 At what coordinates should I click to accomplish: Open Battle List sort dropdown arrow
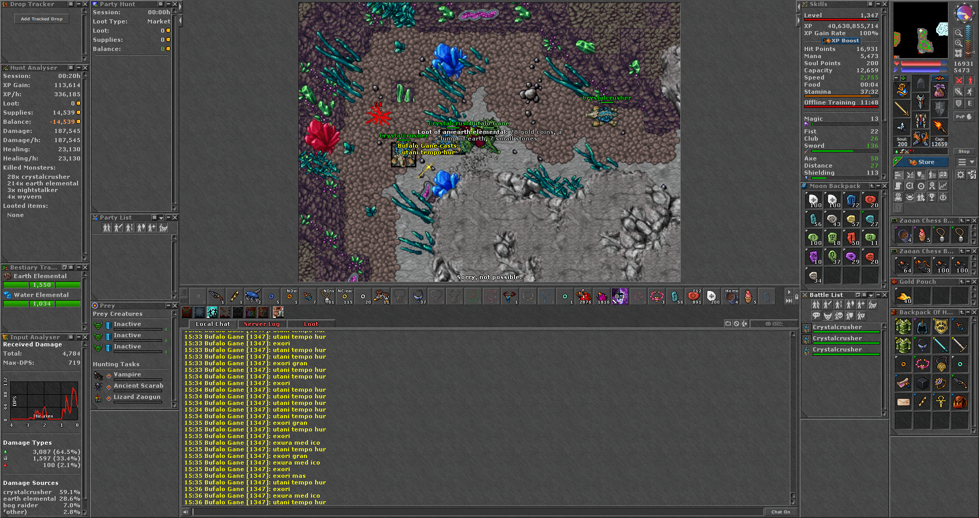(871, 295)
